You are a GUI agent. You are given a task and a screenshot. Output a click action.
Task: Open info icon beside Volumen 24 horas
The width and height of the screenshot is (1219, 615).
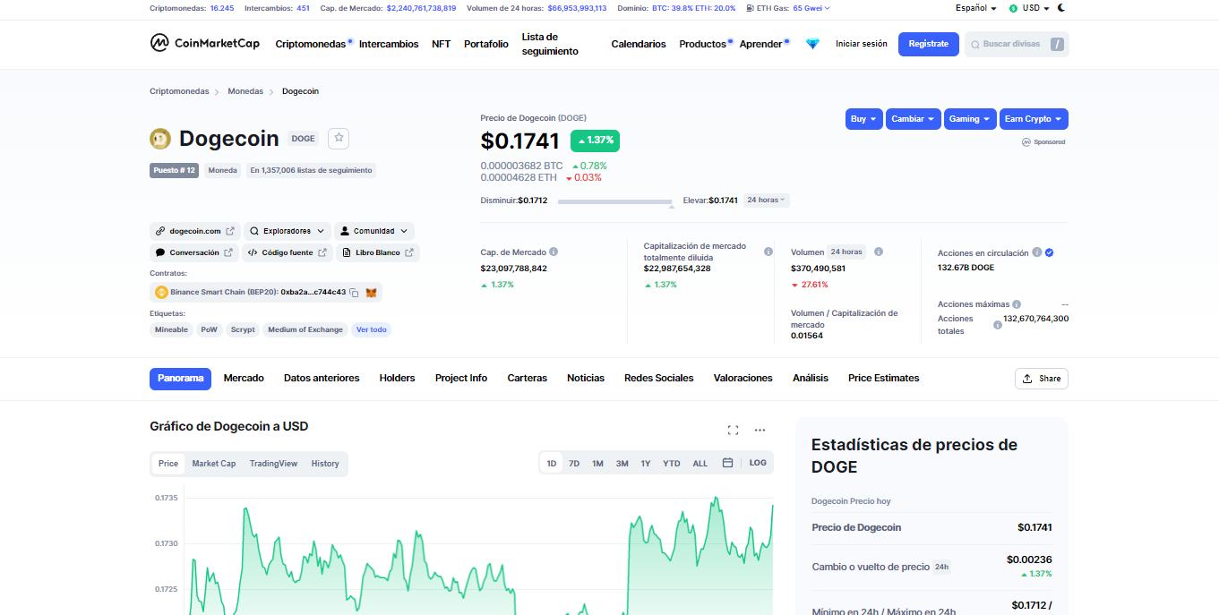[879, 252]
